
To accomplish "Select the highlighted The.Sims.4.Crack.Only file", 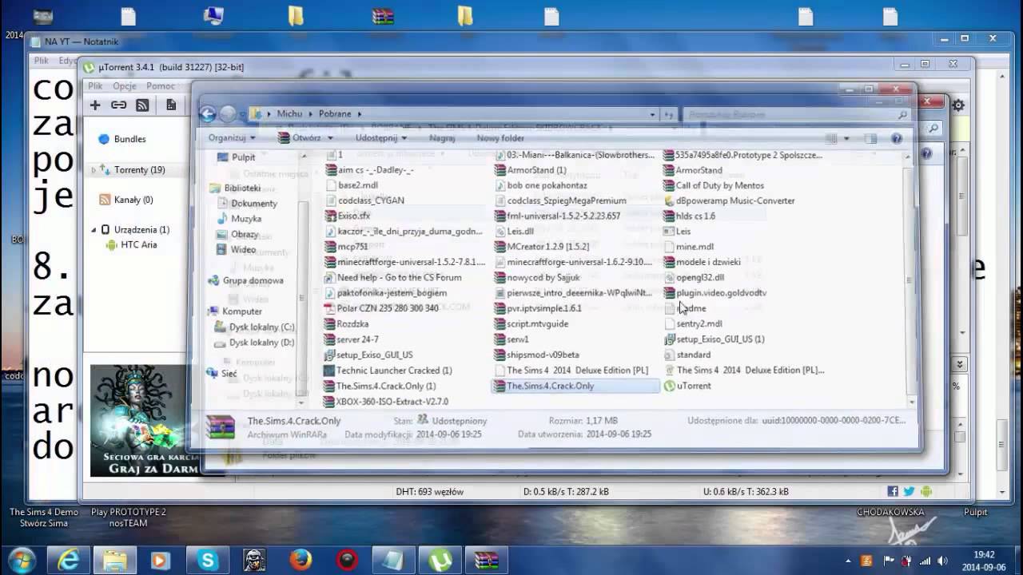I will click(576, 386).
